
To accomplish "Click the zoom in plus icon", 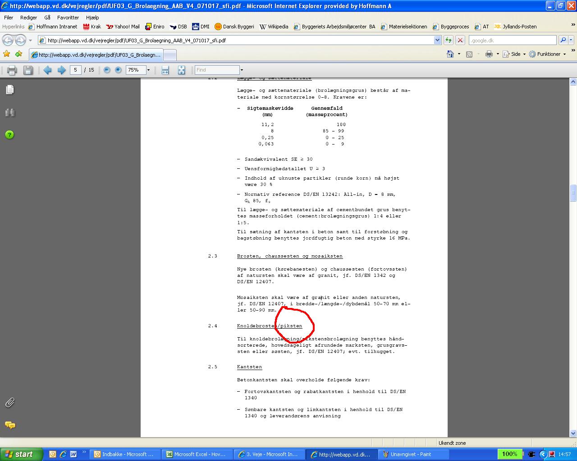I will (x=118, y=70).
